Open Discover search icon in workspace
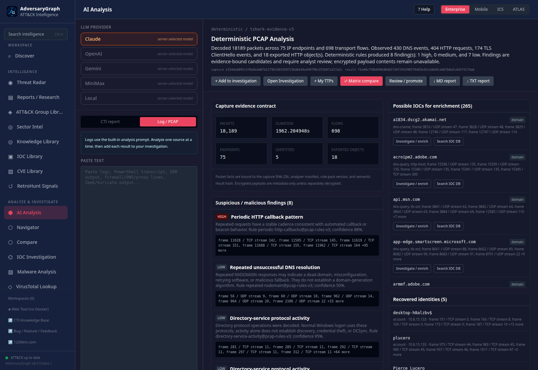 (9, 56)
